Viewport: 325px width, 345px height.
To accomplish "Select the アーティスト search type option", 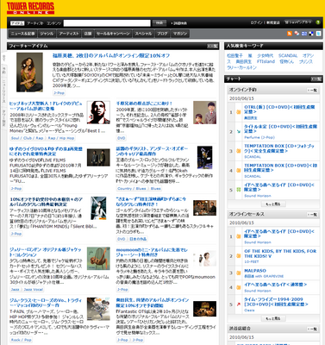I will click(35, 23).
